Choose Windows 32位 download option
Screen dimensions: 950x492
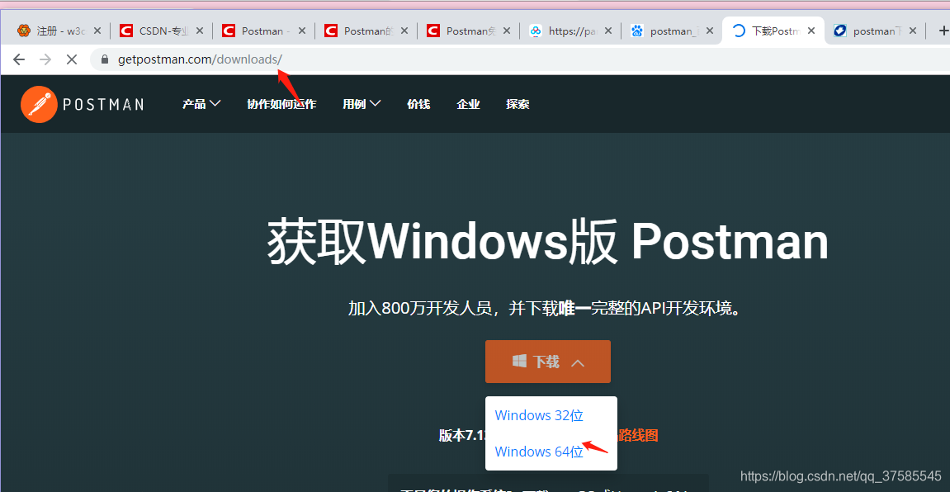pos(539,415)
